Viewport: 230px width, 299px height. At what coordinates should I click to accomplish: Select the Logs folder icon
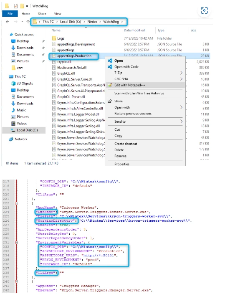tap(54, 38)
